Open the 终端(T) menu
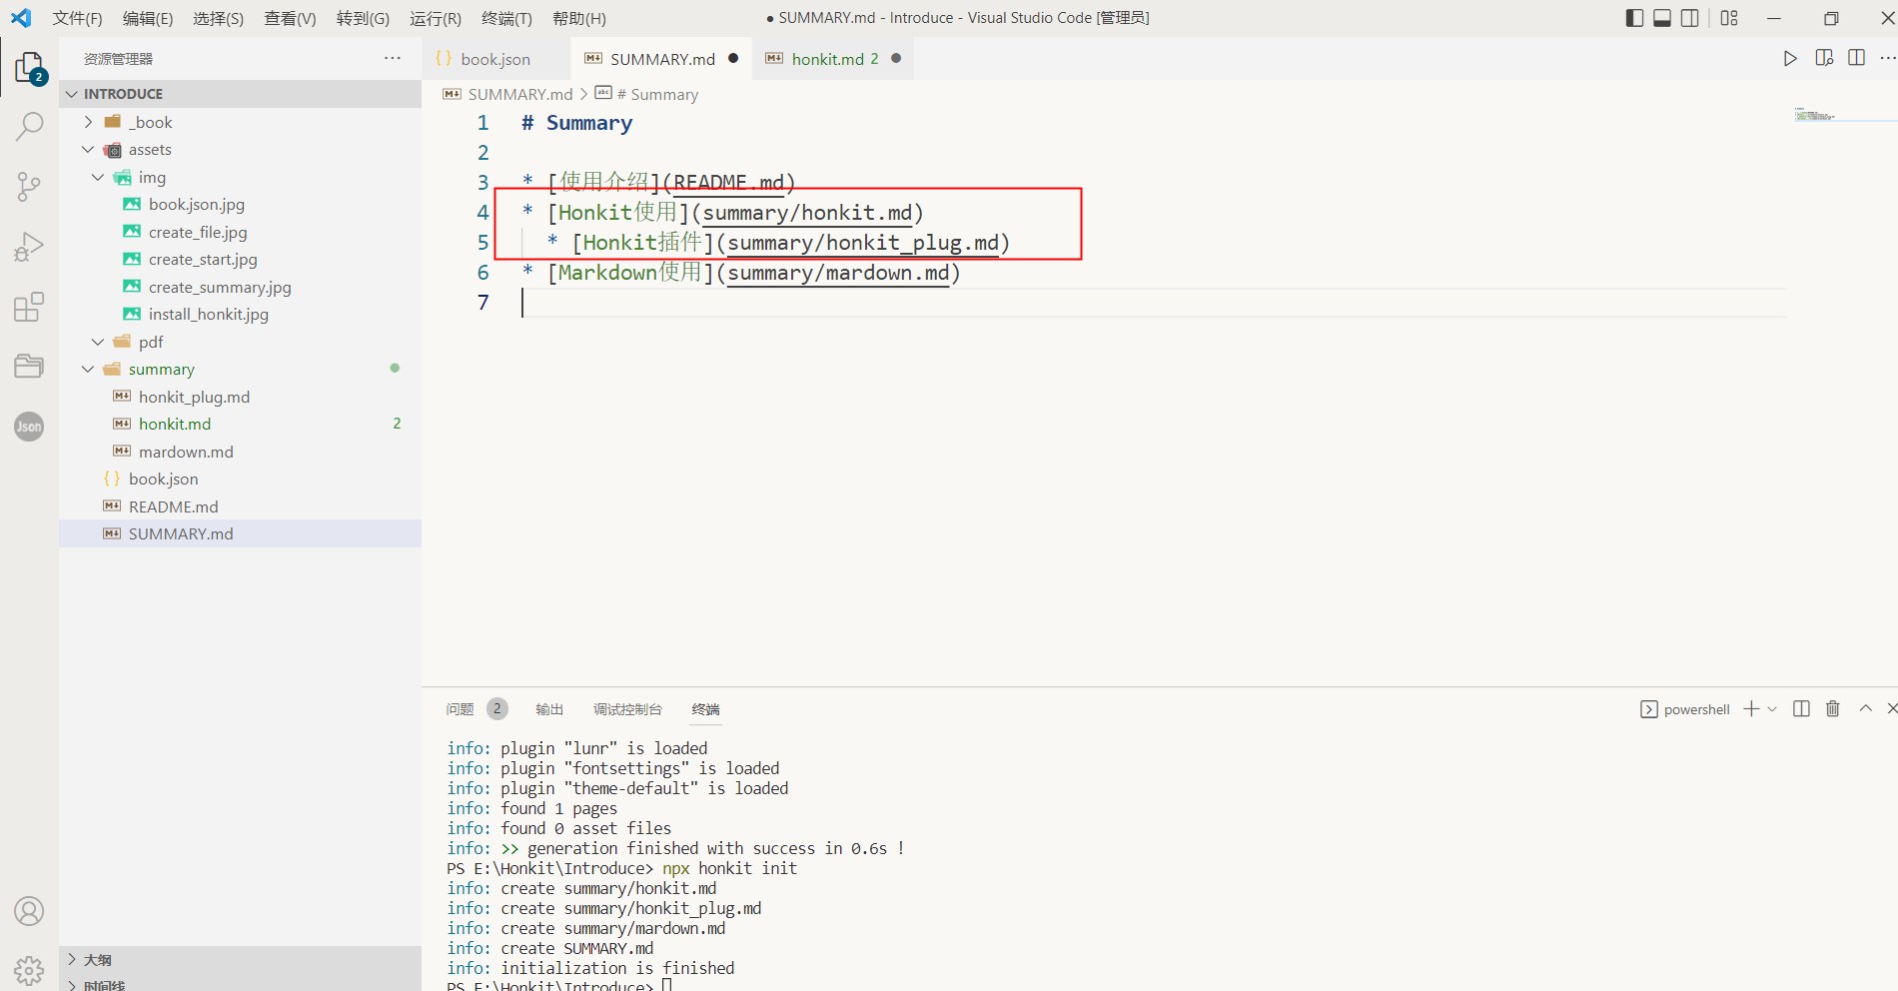The width and height of the screenshot is (1898, 991). click(506, 18)
